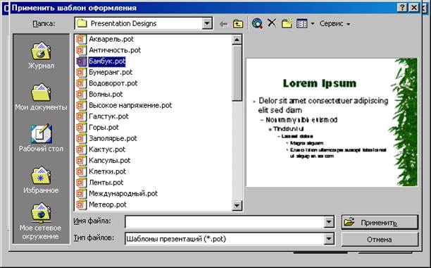Select the Акварель.pot file

tap(111, 39)
